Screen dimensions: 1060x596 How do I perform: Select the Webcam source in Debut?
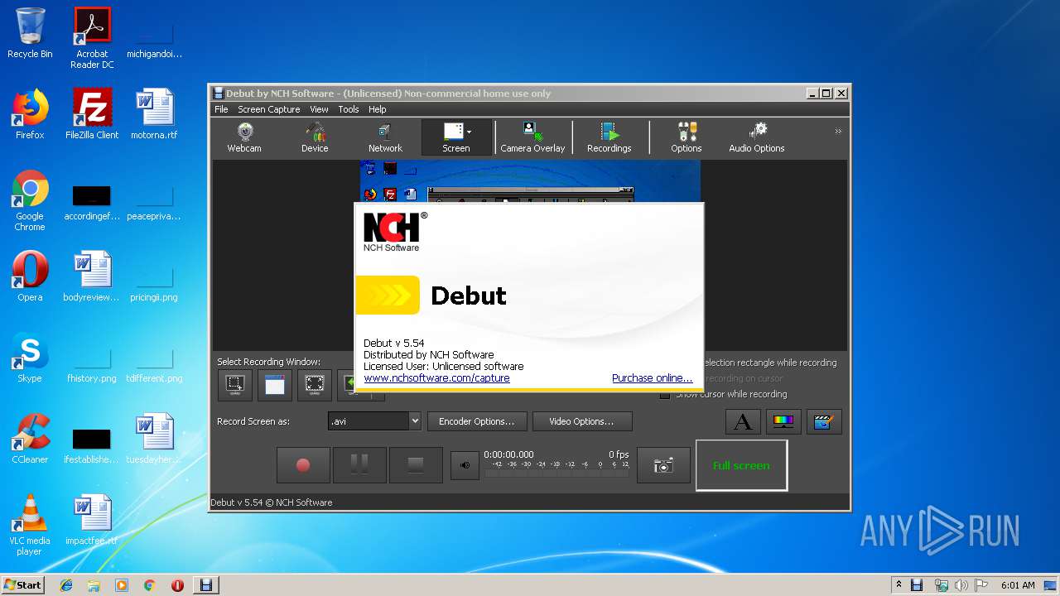click(x=244, y=137)
